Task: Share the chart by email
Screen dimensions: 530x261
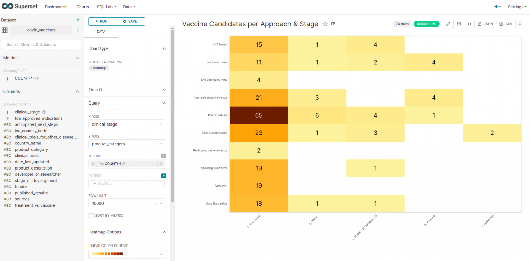Action: [459, 24]
